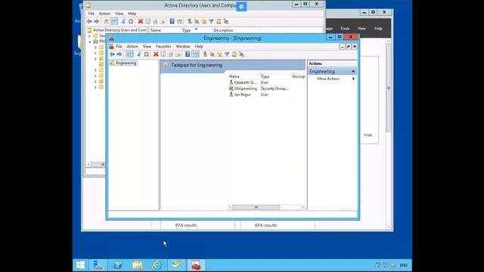Open Action menu in Active Directory window
The height and width of the screenshot is (272, 484).
[104, 14]
